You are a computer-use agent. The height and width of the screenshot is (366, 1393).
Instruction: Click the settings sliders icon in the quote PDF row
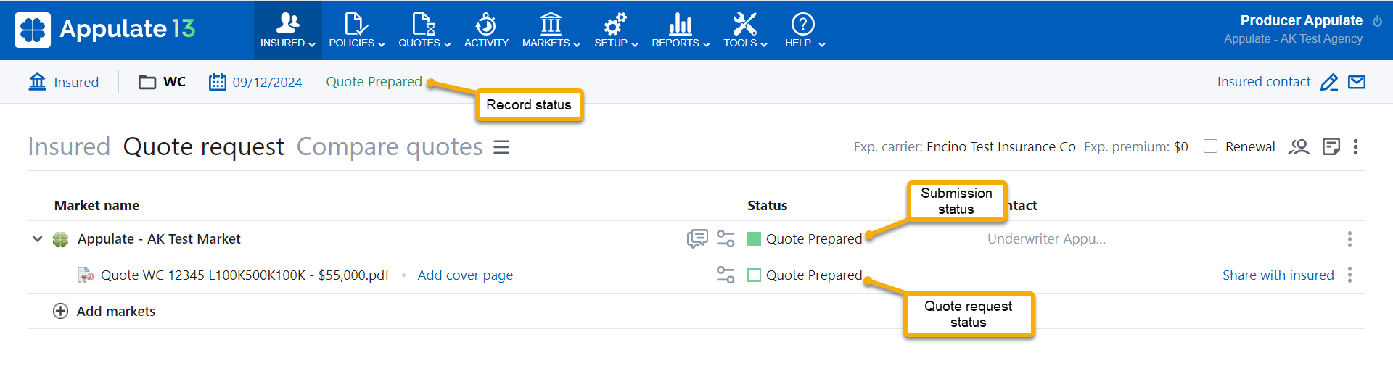(725, 275)
